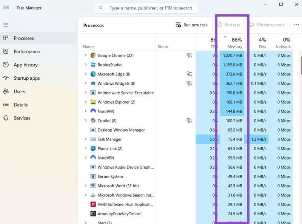Focus the name, publisher, or PID search box
302x224 pixels.
pyautogui.click(x=146, y=8)
